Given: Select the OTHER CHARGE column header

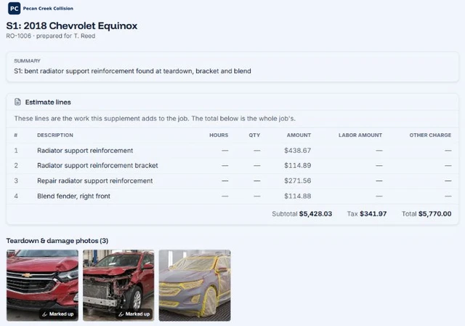Looking at the screenshot, I should coord(430,135).
